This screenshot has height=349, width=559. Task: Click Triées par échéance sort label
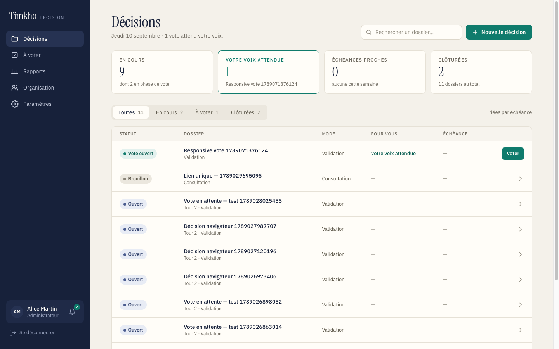(x=509, y=112)
